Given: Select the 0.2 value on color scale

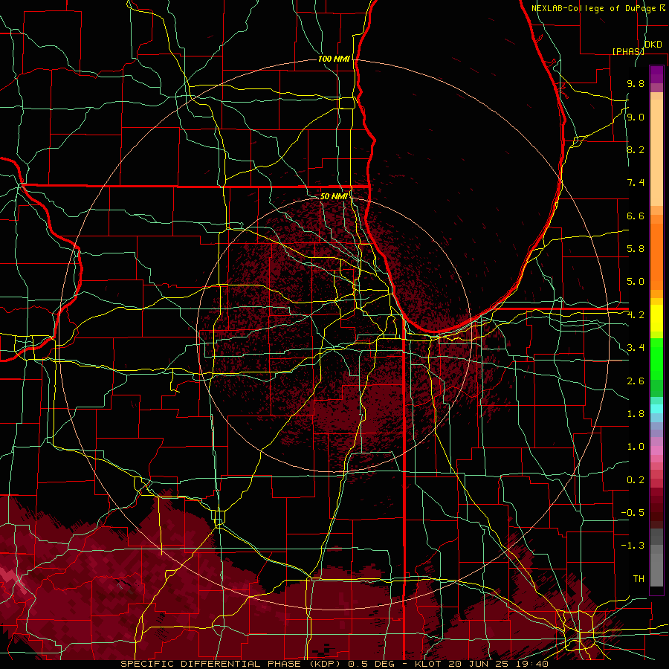Looking at the screenshot, I should click(x=636, y=480).
